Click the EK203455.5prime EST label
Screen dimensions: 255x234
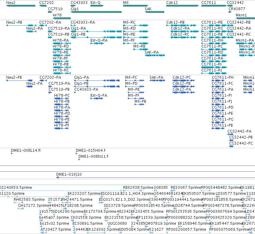click(x=147, y=212)
